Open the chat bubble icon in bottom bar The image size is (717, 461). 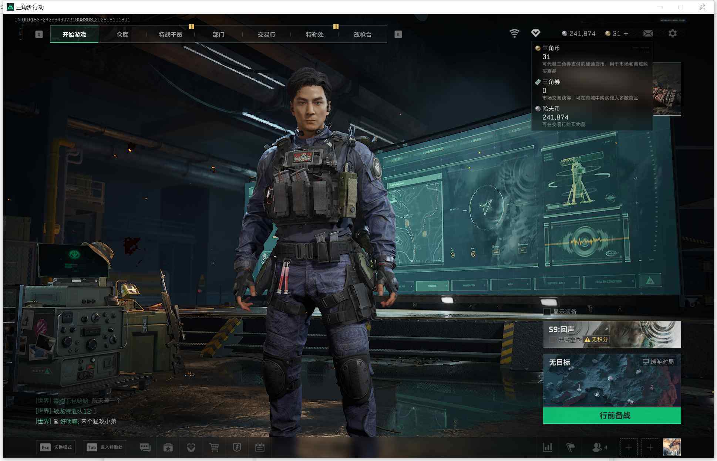coord(145,447)
